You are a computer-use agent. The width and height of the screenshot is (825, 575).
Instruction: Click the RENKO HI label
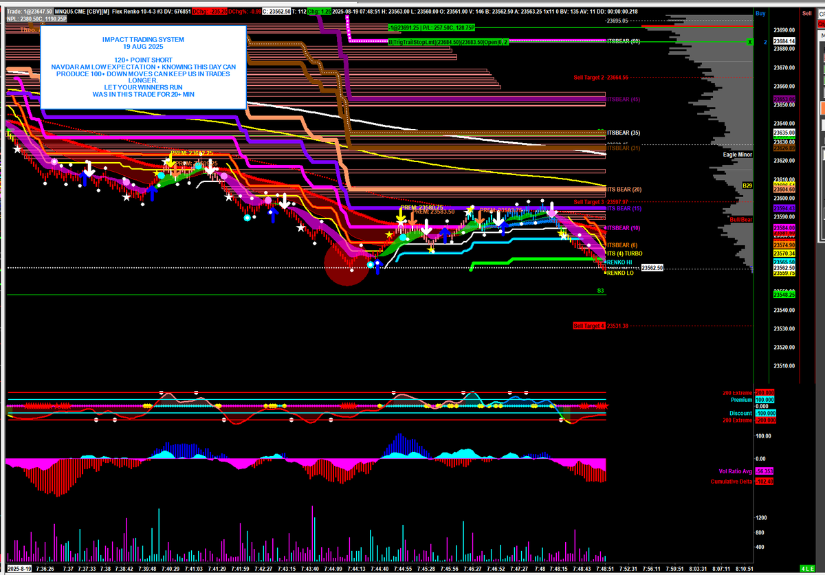(x=619, y=262)
